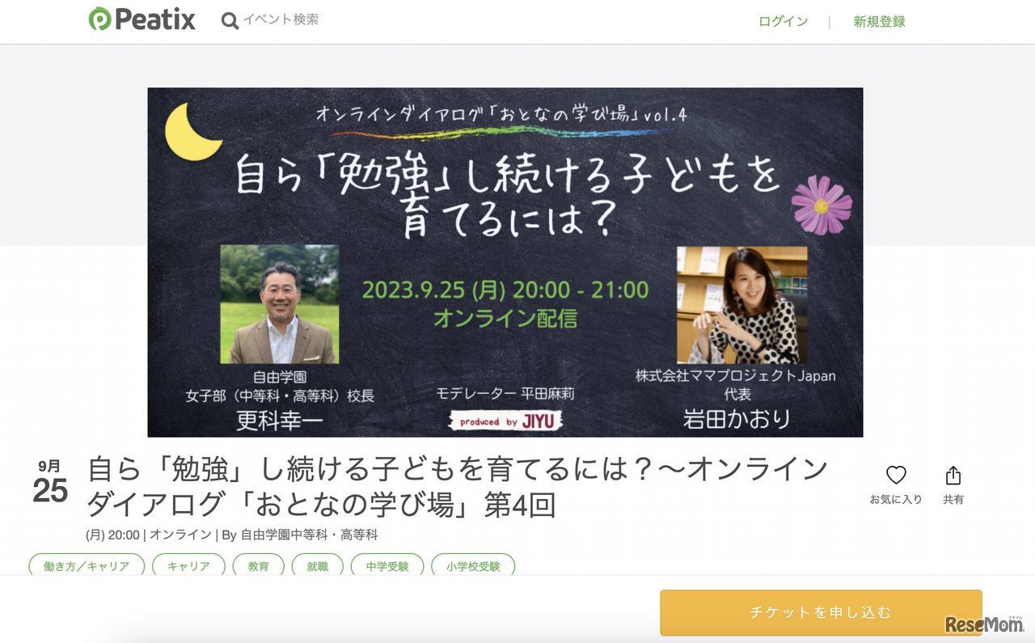Select the 働き方／キャリア tag

pyautogui.click(x=87, y=565)
